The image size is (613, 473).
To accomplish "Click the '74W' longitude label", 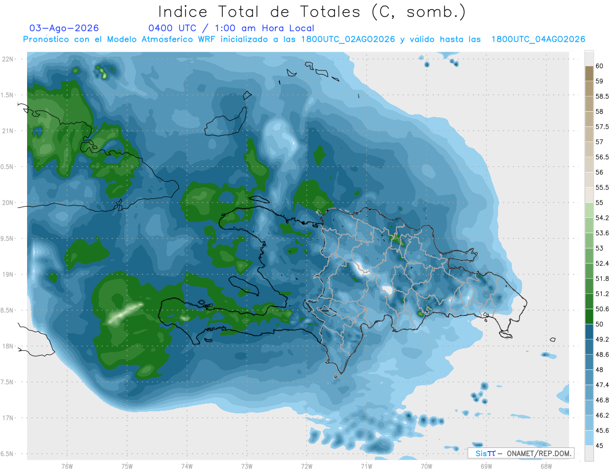I will point(187,466).
